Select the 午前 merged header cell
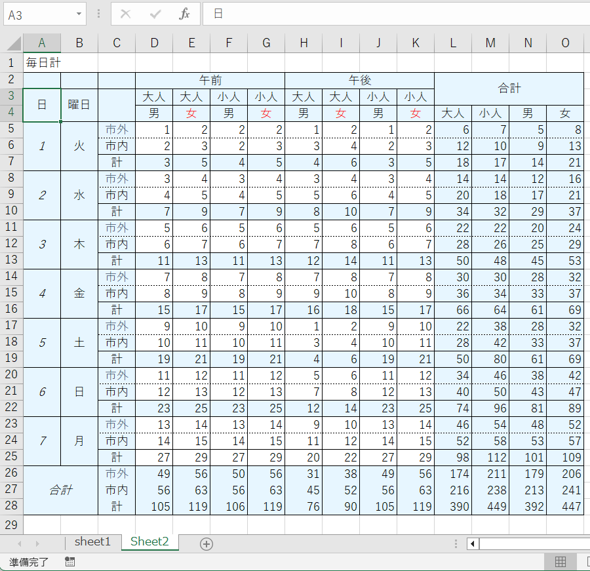Screen dimensions: 590x571 210,80
